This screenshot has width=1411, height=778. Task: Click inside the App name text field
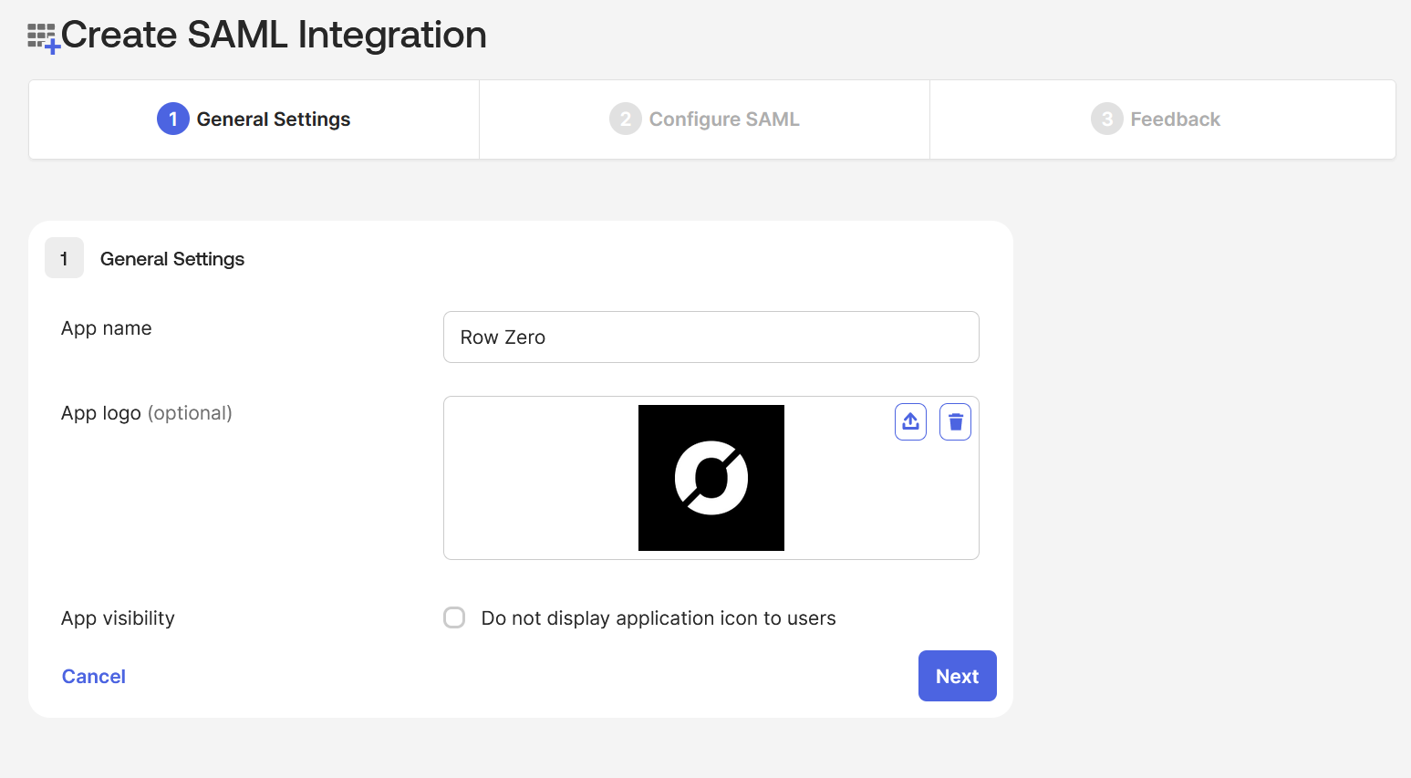(x=711, y=337)
